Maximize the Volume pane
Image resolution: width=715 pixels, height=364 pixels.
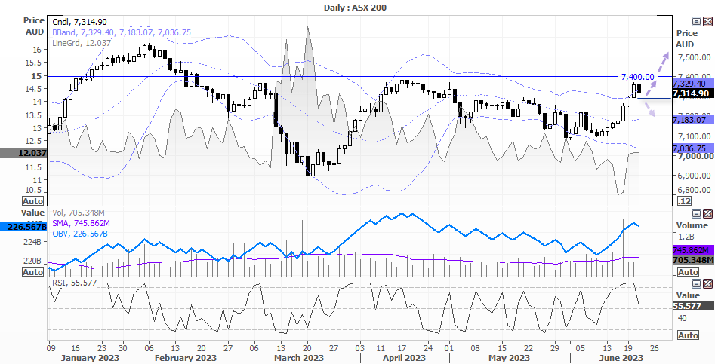(696, 213)
